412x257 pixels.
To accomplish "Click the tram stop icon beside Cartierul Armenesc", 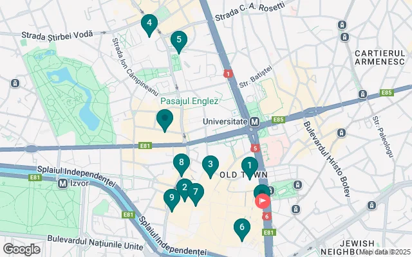I will 344,37.
